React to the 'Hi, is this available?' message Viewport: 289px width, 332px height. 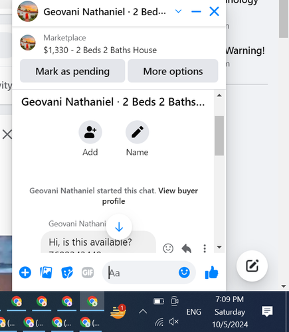click(x=168, y=248)
